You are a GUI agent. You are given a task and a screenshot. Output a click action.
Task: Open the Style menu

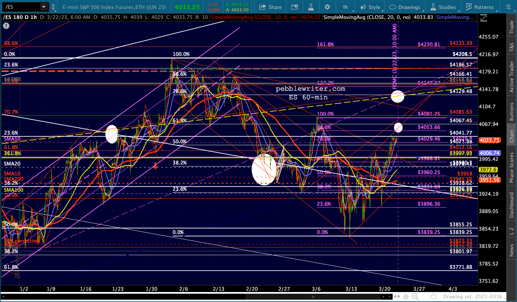(x=370, y=7)
